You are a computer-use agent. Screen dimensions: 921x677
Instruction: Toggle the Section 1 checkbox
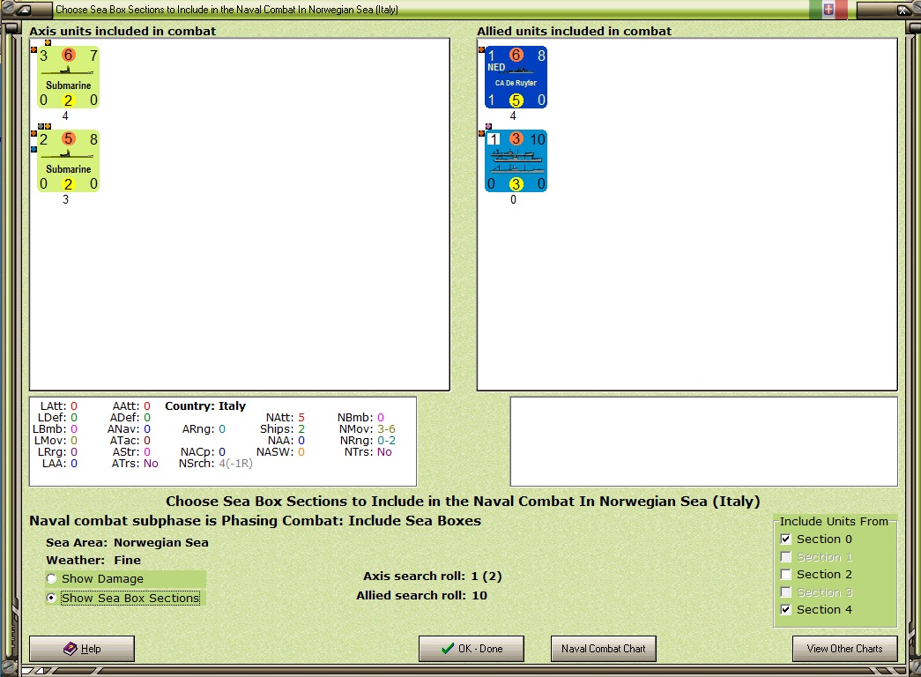pos(786,556)
